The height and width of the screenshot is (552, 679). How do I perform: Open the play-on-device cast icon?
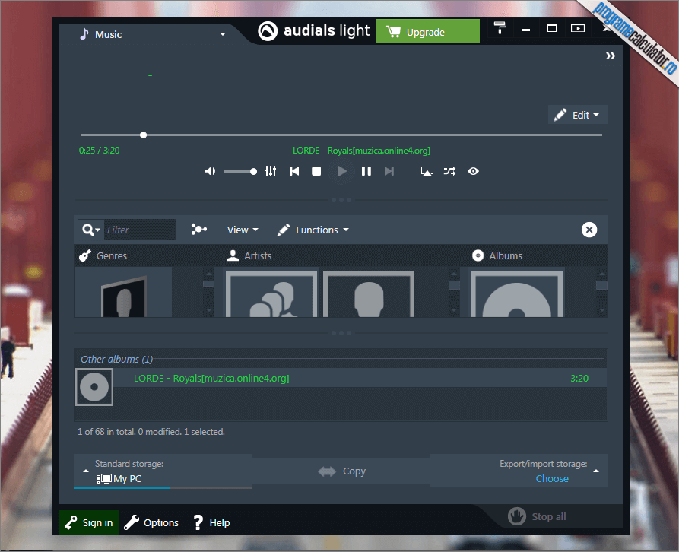click(427, 171)
